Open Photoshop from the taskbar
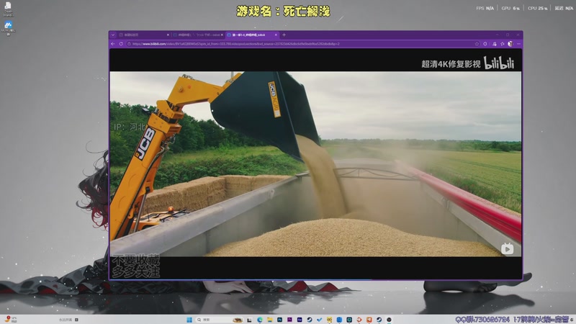 click(x=279, y=320)
